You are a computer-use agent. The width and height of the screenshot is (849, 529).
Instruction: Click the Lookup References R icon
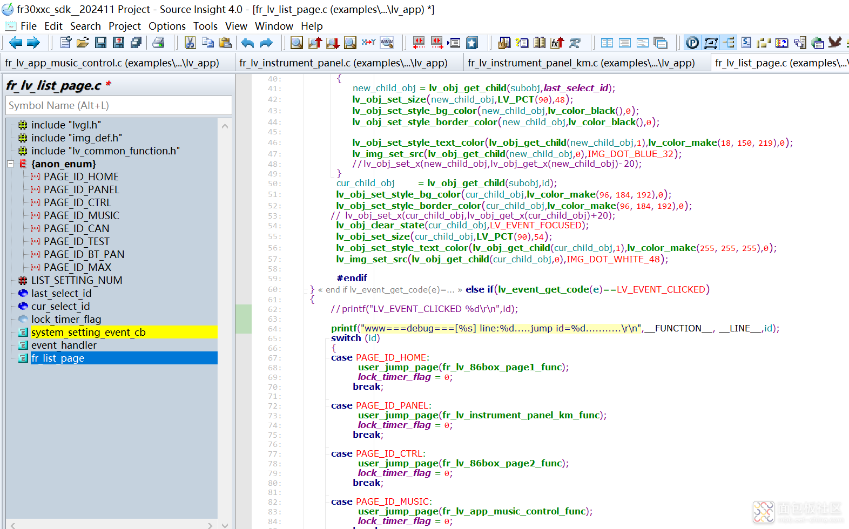click(575, 43)
